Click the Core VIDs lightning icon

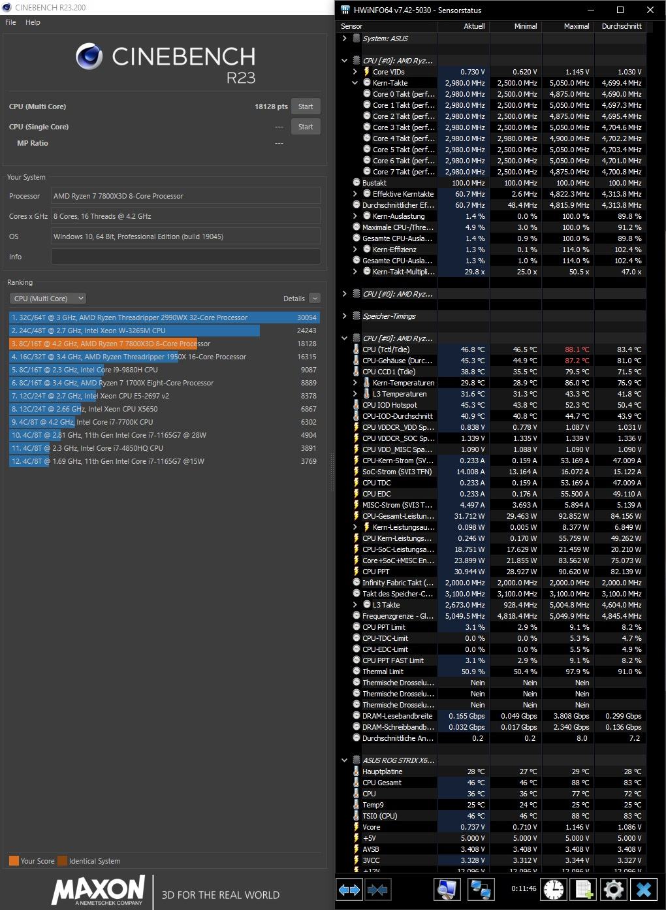367,72
